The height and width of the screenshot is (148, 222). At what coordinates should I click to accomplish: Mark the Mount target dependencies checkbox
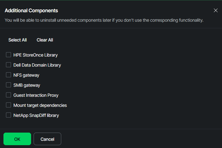point(8,105)
